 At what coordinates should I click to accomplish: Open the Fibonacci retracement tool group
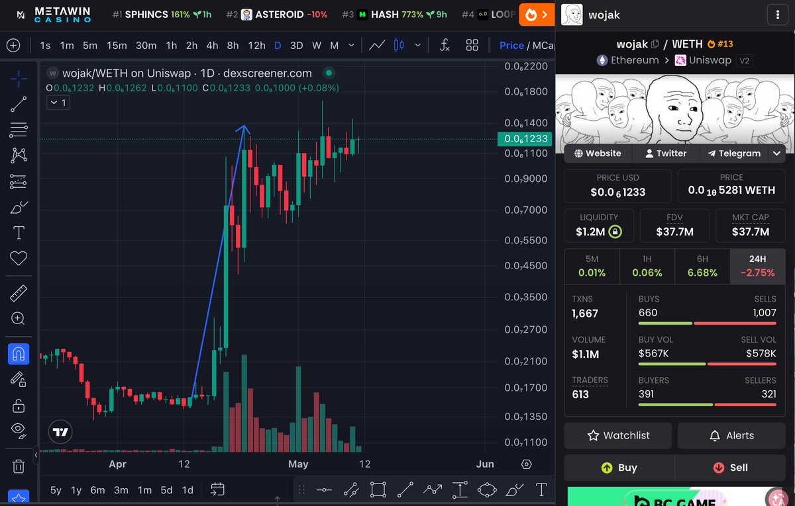pos(19,129)
